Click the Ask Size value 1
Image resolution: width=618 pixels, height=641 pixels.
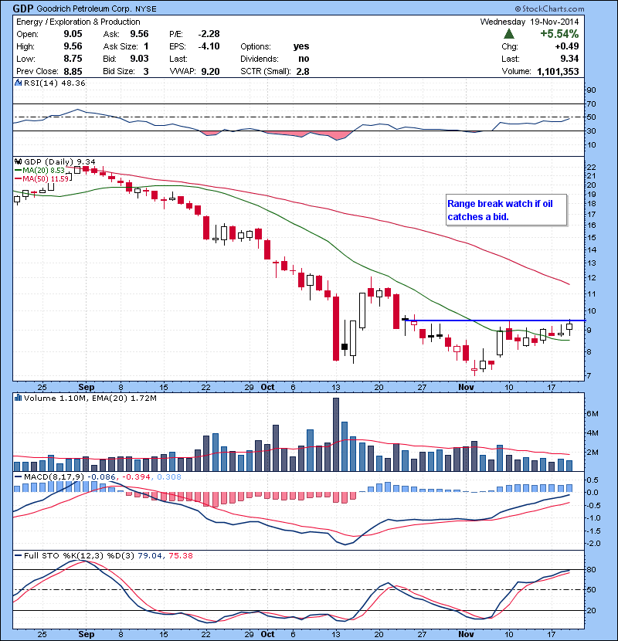146,46
